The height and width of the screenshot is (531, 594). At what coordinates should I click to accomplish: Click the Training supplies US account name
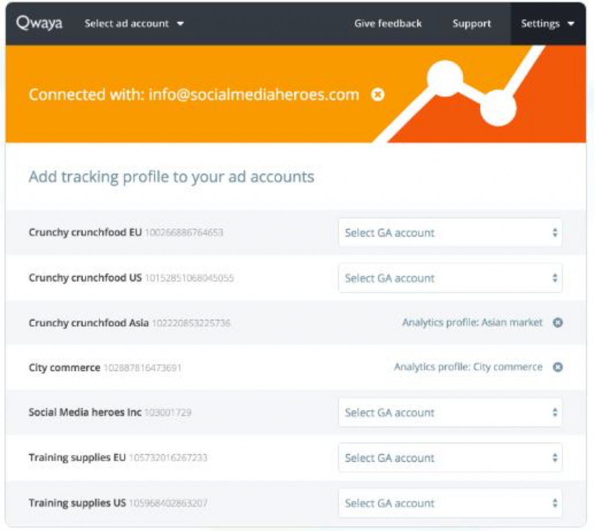tap(77, 503)
